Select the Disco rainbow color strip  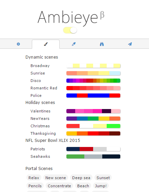tap(93, 81)
